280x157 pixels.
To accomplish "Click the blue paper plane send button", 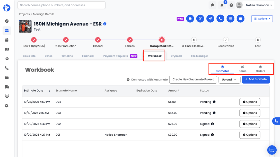I will (x=210, y=19).
